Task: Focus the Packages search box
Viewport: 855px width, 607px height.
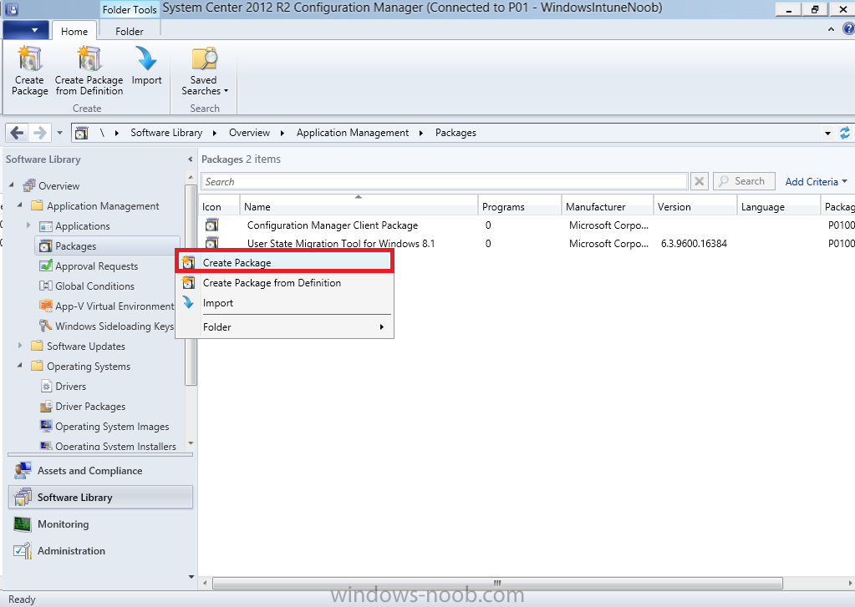Action: click(445, 181)
